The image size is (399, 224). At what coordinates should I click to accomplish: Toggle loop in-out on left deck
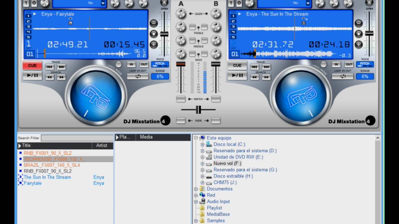(x=137, y=77)
